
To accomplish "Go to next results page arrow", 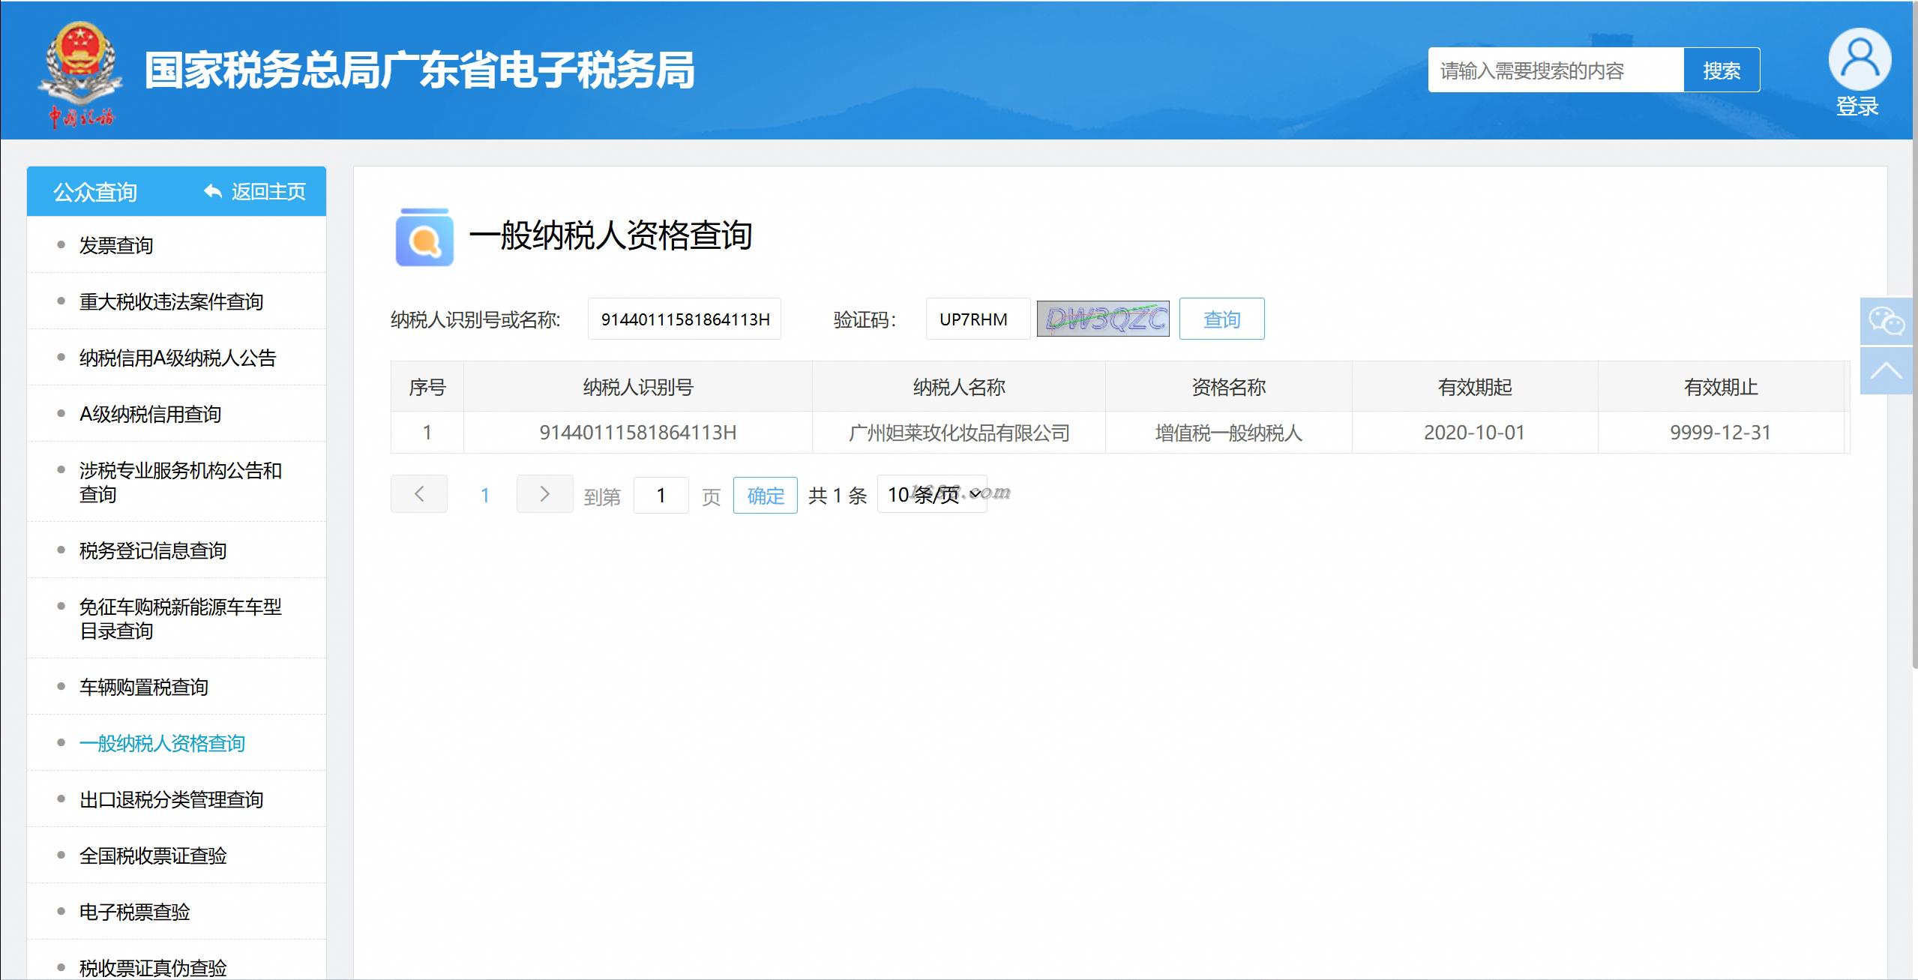I will coord(544,494).
